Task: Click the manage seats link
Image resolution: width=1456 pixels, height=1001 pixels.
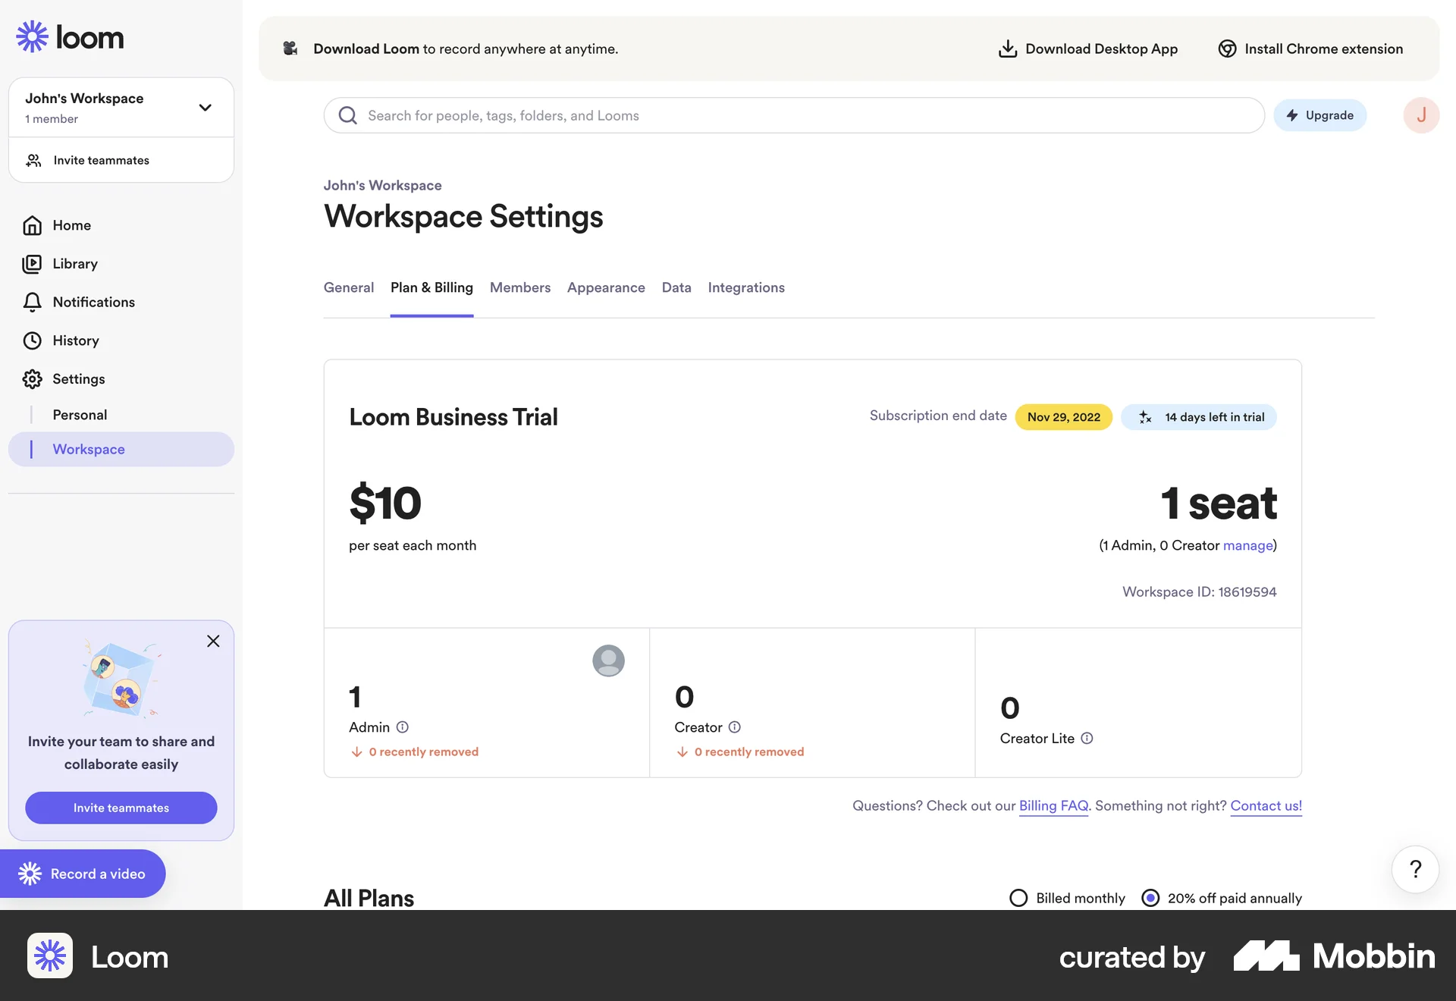Action: tap(1248, 545)
